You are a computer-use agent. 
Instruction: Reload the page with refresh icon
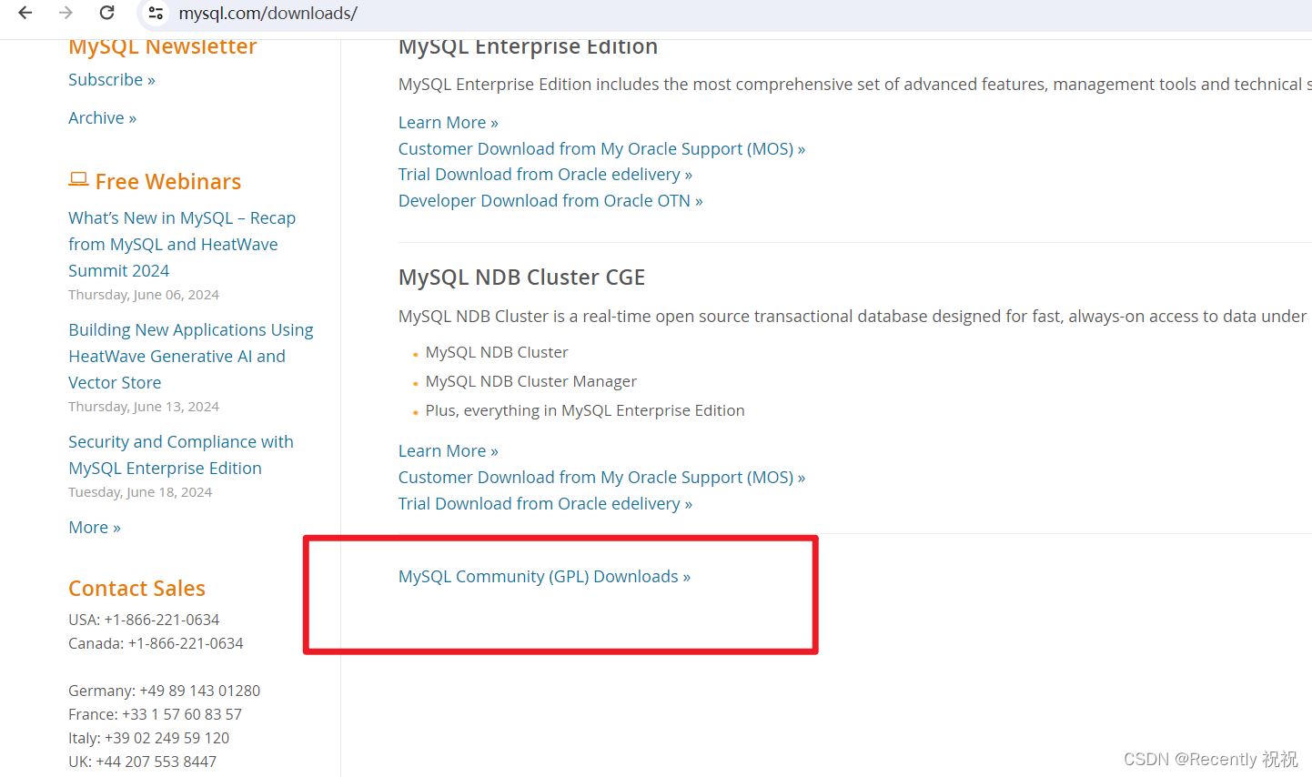pos(106,13)
